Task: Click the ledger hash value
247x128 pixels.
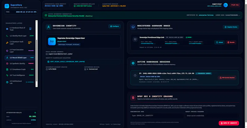Action: pyautogui.click(x=233, y=15)
